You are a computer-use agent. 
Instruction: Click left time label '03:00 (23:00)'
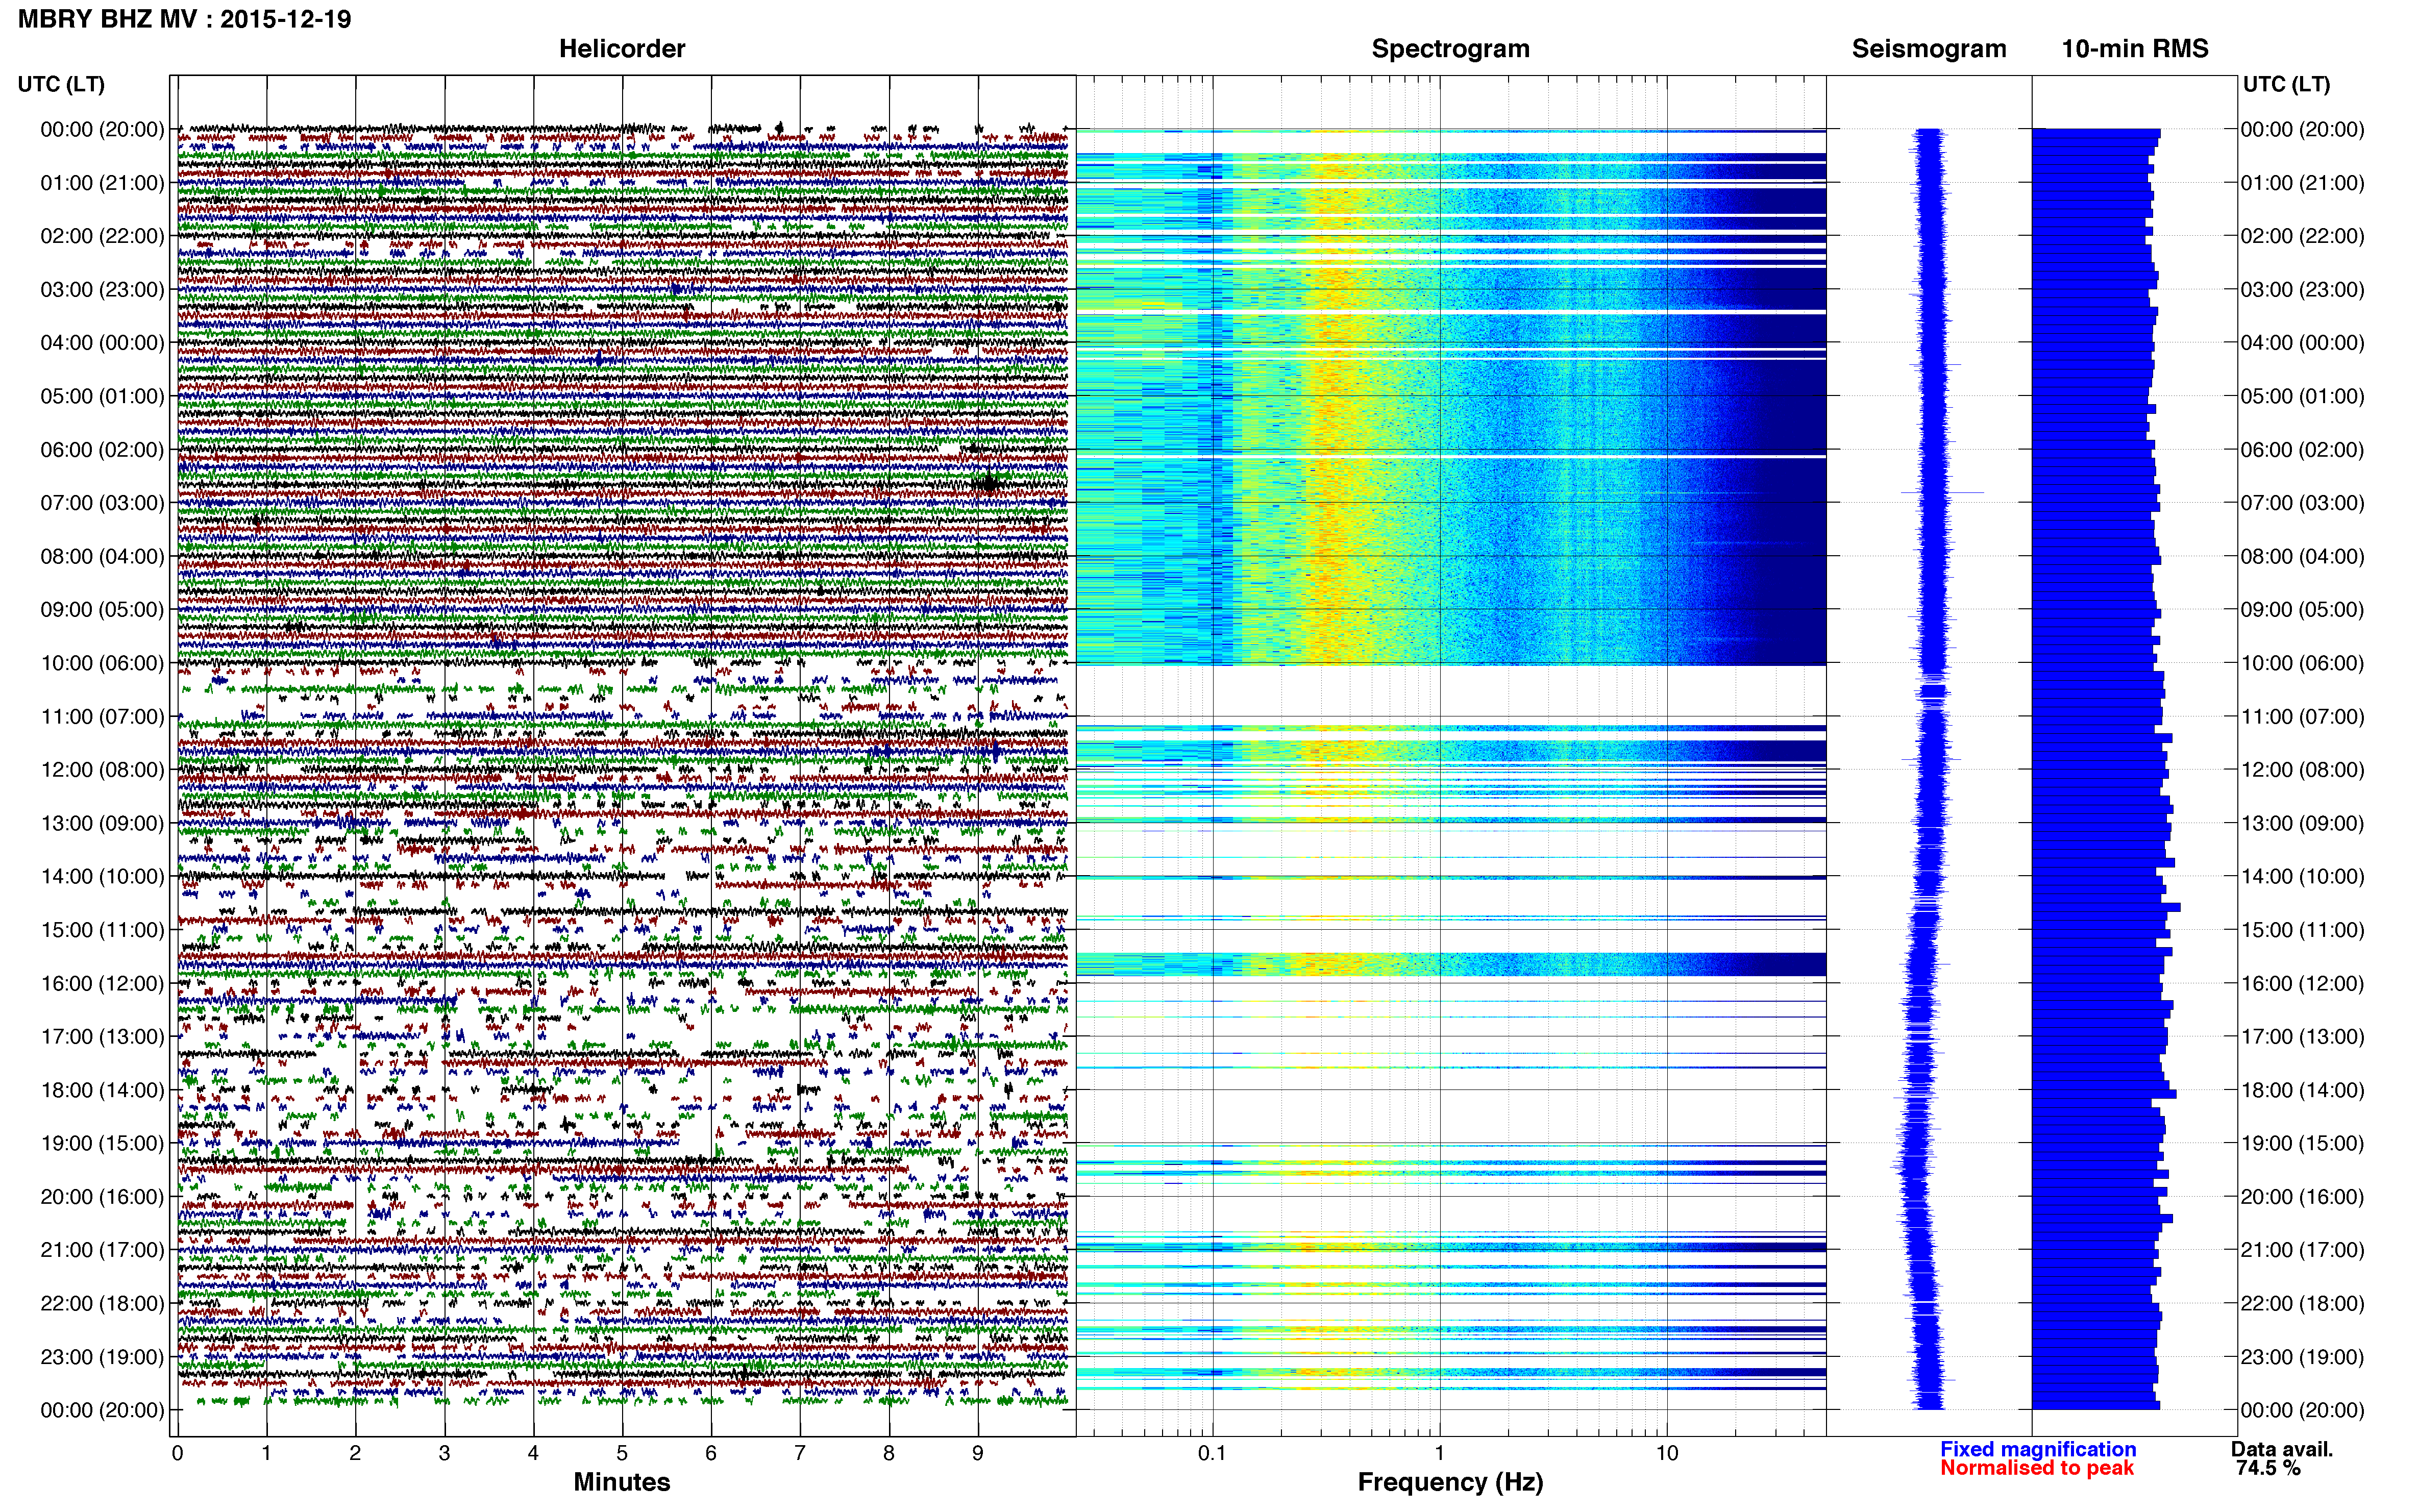[x=102, y=290]
